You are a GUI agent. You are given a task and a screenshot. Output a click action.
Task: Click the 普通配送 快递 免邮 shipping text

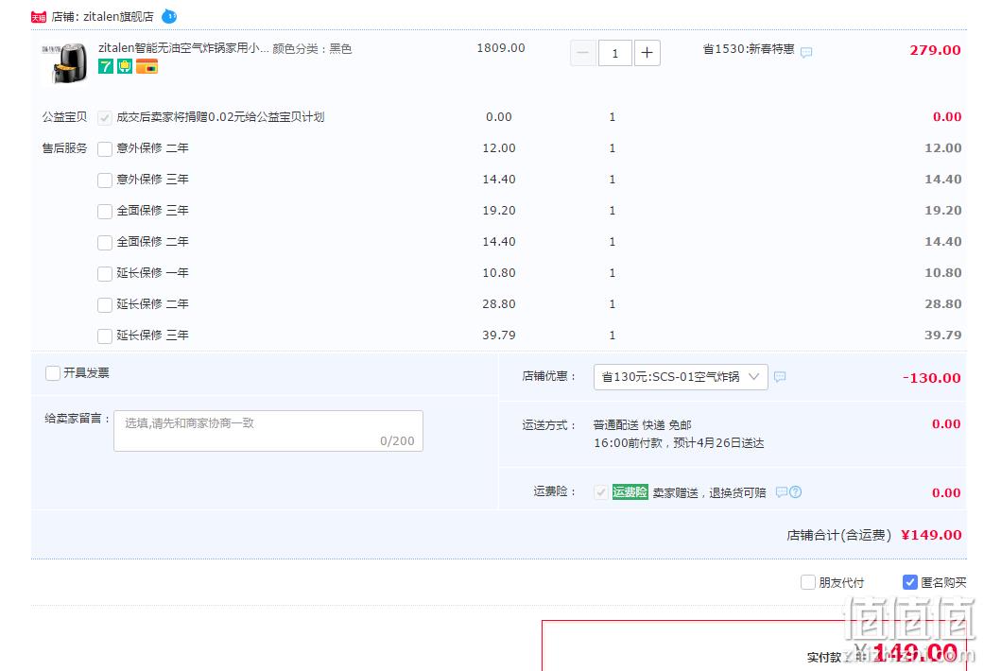[642, 425]
